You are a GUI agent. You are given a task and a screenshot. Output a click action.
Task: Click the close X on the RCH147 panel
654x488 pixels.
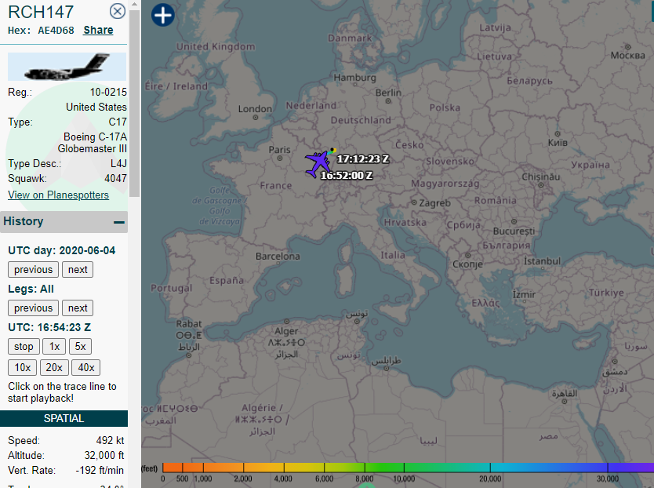(x=117, y=11)
